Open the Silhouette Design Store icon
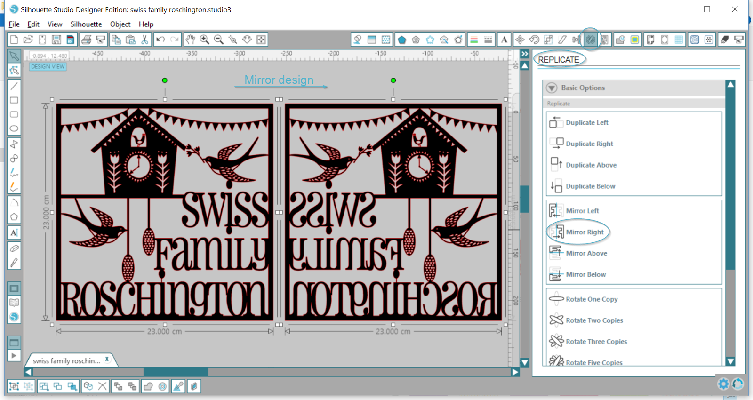Image resolution: width=753 pixels, height=400 pixels. click(x=14, y=317)
